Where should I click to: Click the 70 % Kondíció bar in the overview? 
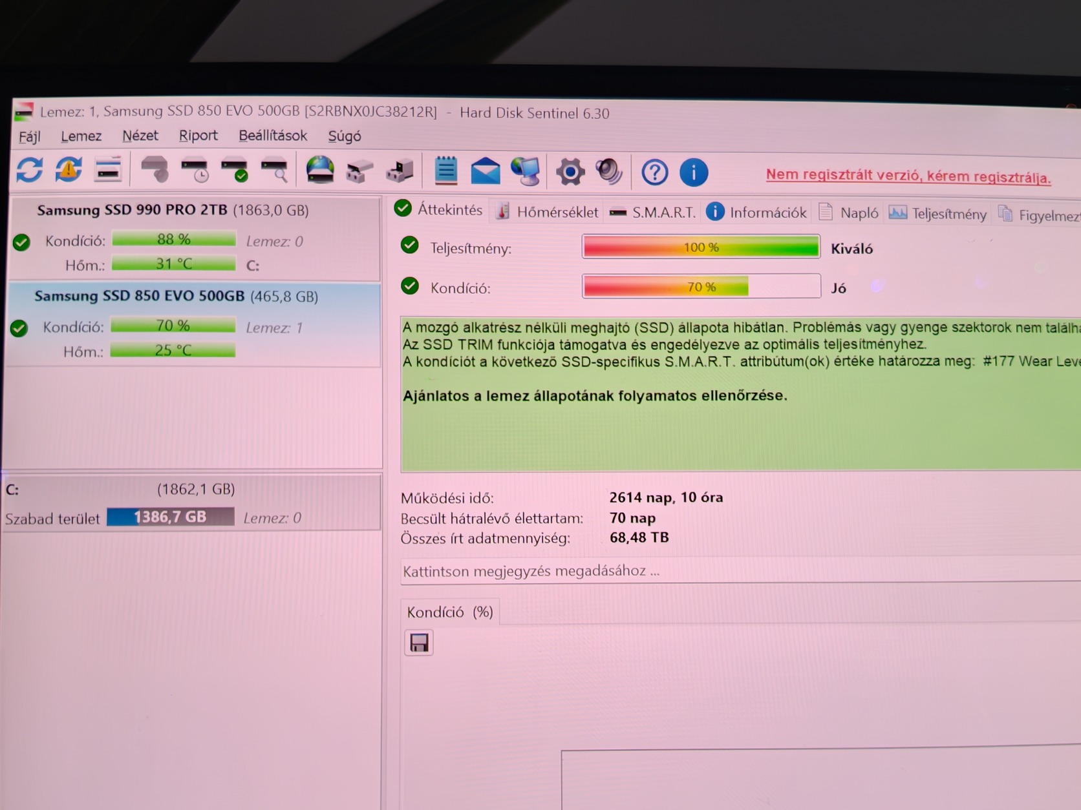point(701,286)
